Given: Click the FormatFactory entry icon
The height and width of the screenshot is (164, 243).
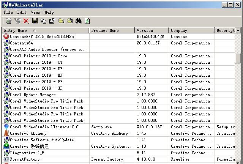Looking at the screenshot, I should pyautogui.click(x=6, y=159).
